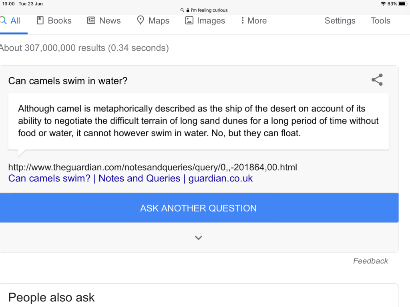
Task: Tap the share icon on the answer card
Action: pos(377,80)
